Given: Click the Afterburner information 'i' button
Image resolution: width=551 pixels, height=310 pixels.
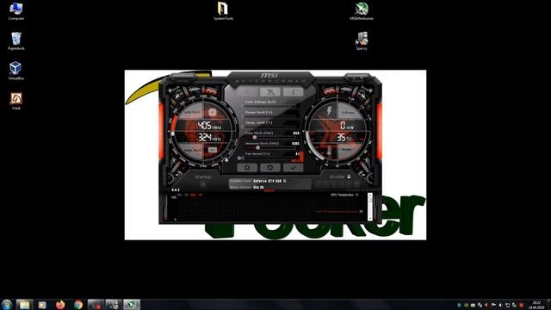Looking at the screenshot, I should coord(294,92).
